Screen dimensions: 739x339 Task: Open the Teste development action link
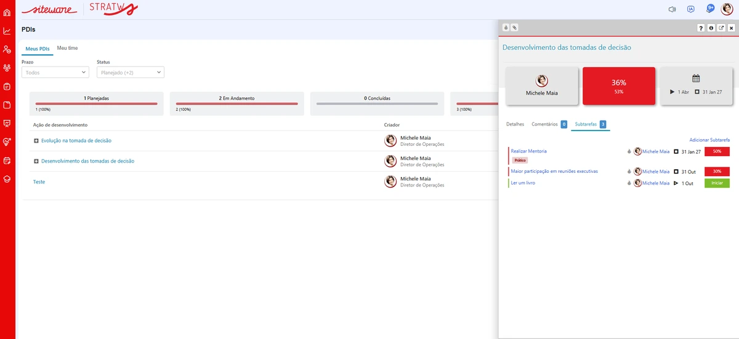[39, 182]
